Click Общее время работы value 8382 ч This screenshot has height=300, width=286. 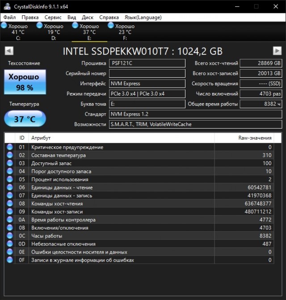[x=261, y=104]
